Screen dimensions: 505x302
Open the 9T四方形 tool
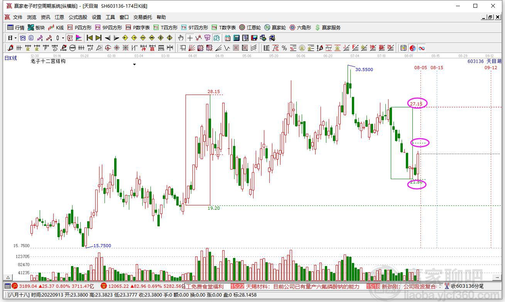(195, 27)
